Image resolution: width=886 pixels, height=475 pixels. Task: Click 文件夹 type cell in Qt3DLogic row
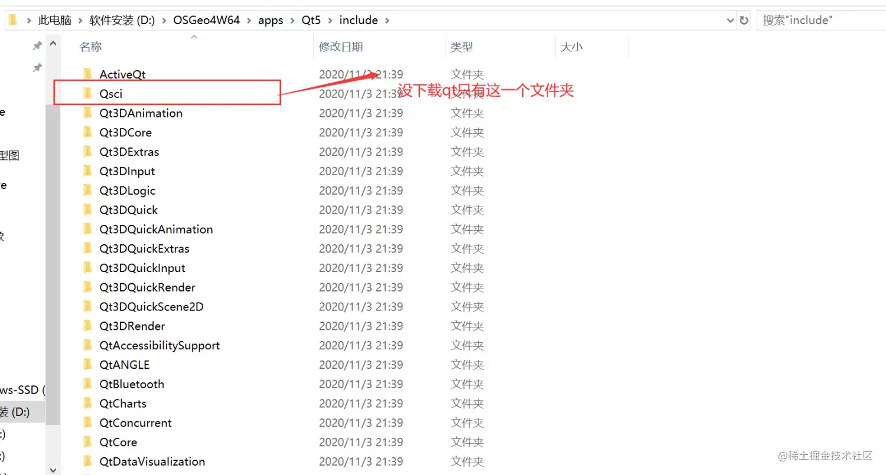point(467,191)
